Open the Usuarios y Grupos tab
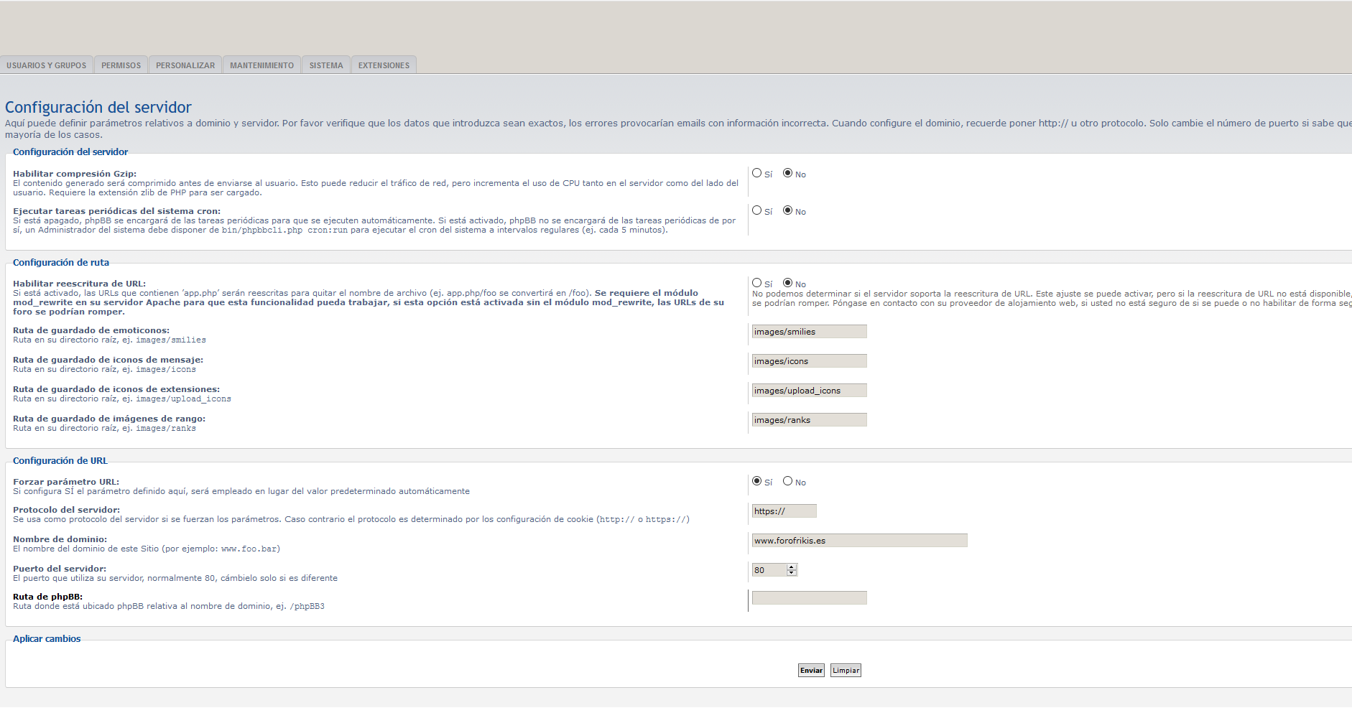 pos(47,65)
